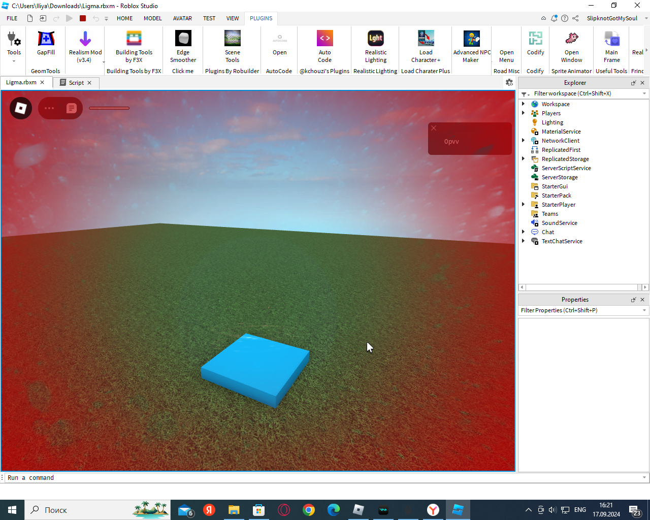Viewport: 650px width, 520px height.
Task: Switch to the TEST ribbon tab
Action: [209, 18]
